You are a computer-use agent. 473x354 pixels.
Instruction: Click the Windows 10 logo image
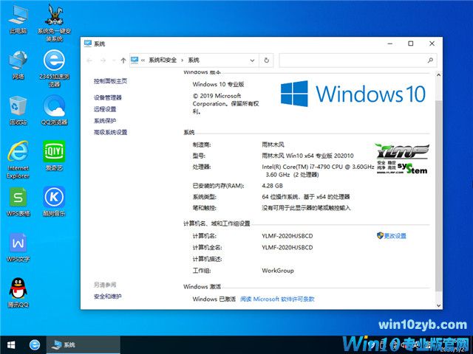pos(353,94)
